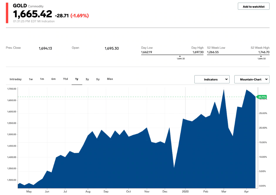Click the chart peak at Mar

pos(224,90)
